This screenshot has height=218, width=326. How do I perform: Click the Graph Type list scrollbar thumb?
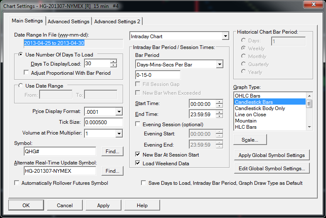point(309,104)
